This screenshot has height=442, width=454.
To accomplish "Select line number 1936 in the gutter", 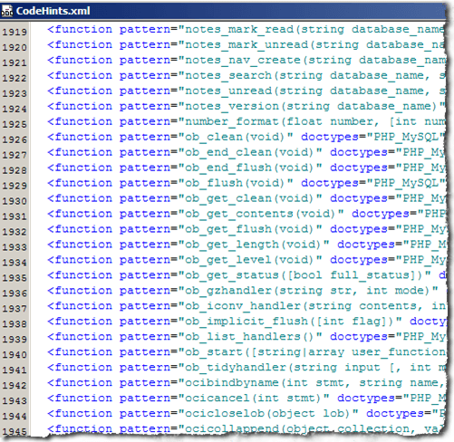I will click(x=14, y=293).
